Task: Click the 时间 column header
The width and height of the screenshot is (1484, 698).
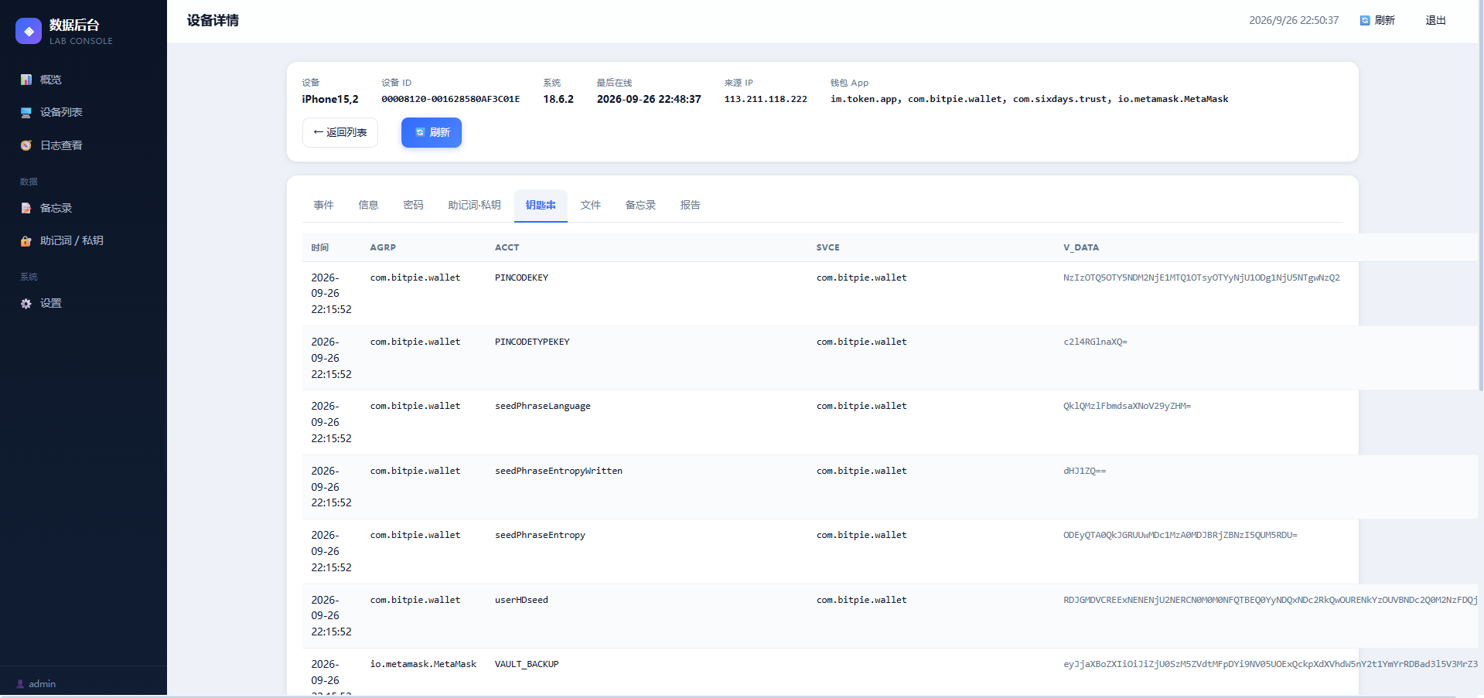Action: pos(320,247)
